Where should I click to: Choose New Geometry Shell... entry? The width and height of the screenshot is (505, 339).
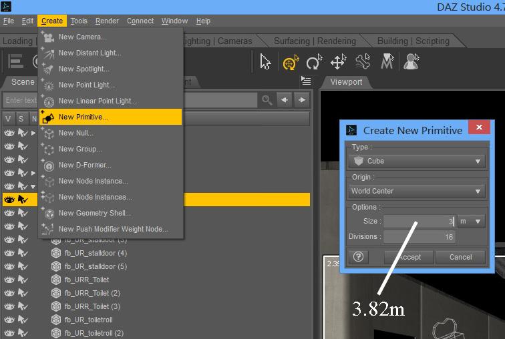click(110, 213)
